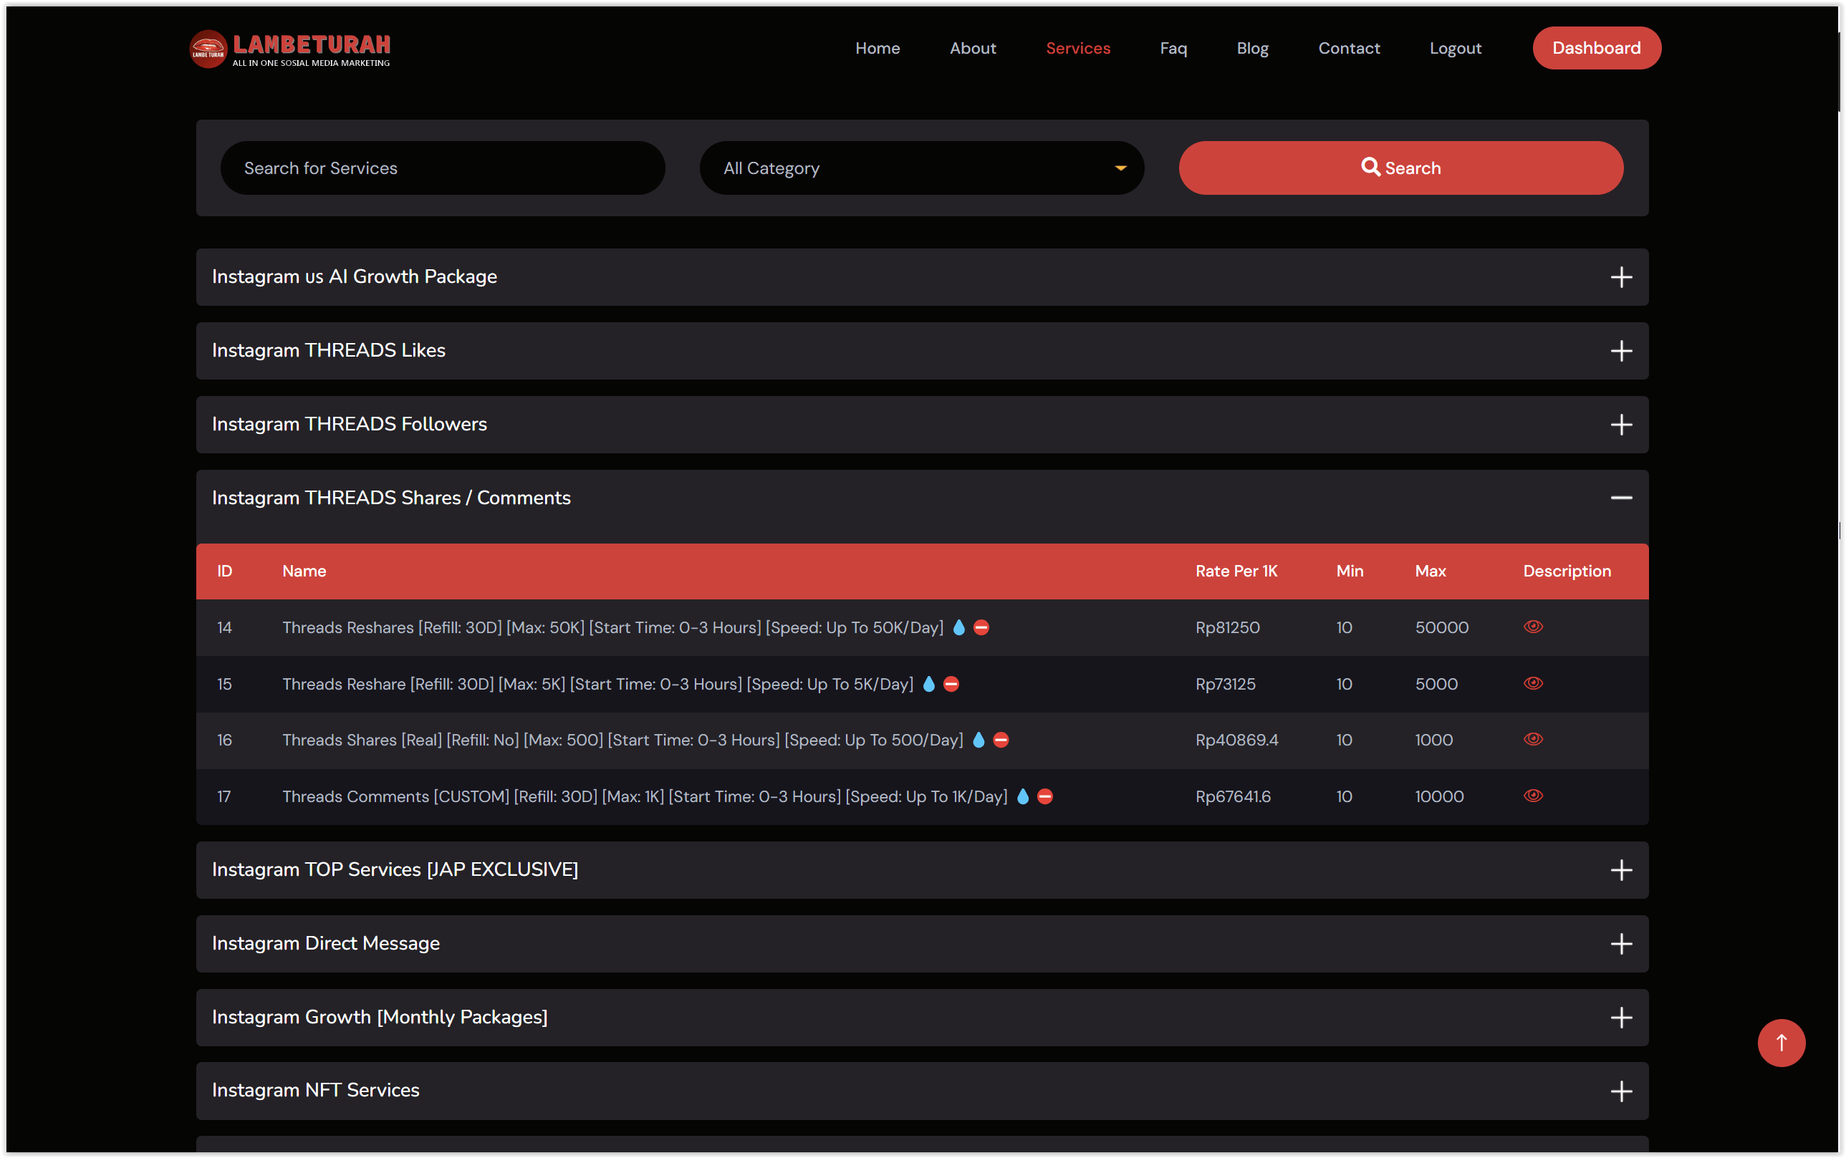Select the Faq navigation item
Viewport: 1846px width, 1158px height.
tap(1173, 47)
